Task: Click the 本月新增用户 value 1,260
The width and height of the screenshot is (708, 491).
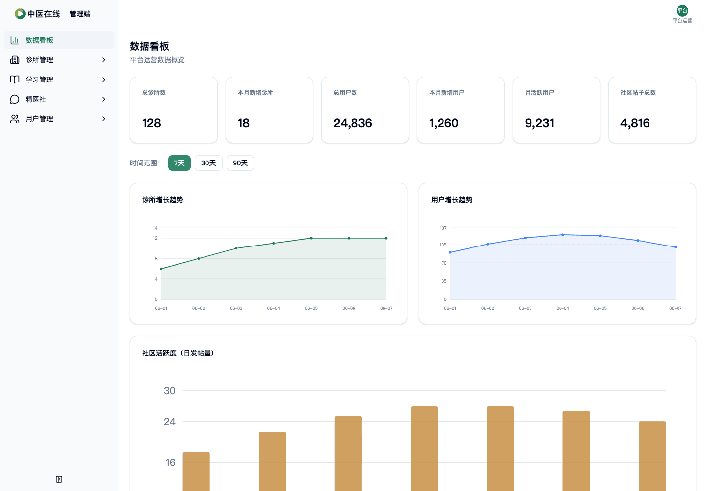Action: pyautogui.click(x=443, y=123)
